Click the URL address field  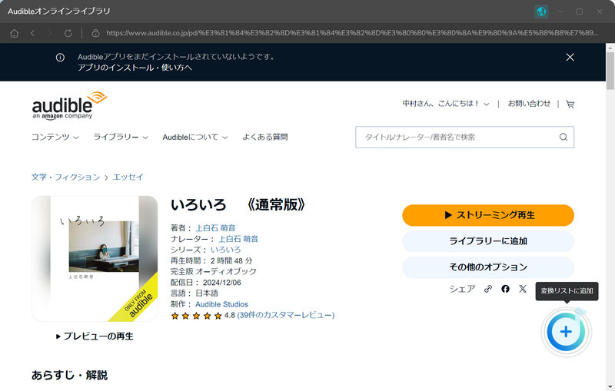[x=352, y=33]
